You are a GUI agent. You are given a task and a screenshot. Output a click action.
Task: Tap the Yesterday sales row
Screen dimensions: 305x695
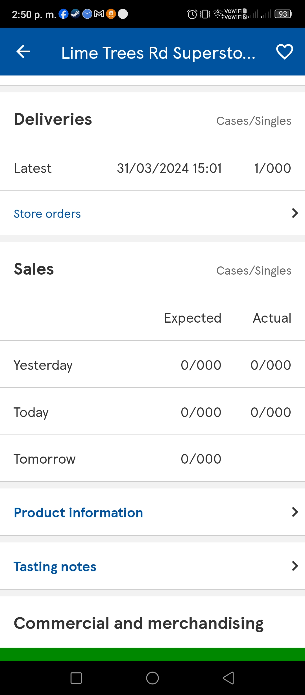pos(152,364)
